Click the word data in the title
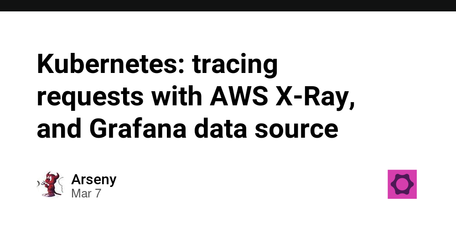Image resolution: width=456 pixels, height=228 pixels. pyautogui.click(x=221, y=129)
